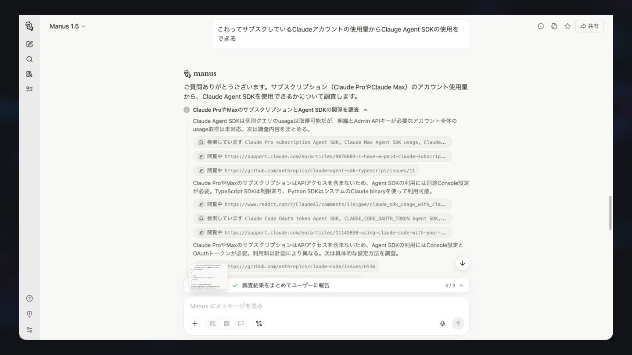Expand the 3 / 3 task progress chevron
The width and height of the screenshot is (632, 355).
pos(461,286)
